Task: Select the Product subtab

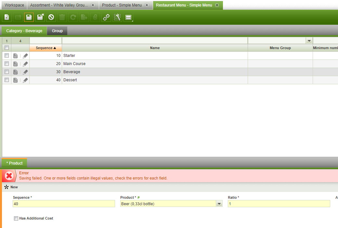Action: pyautogui.click(x=14, y=163)
